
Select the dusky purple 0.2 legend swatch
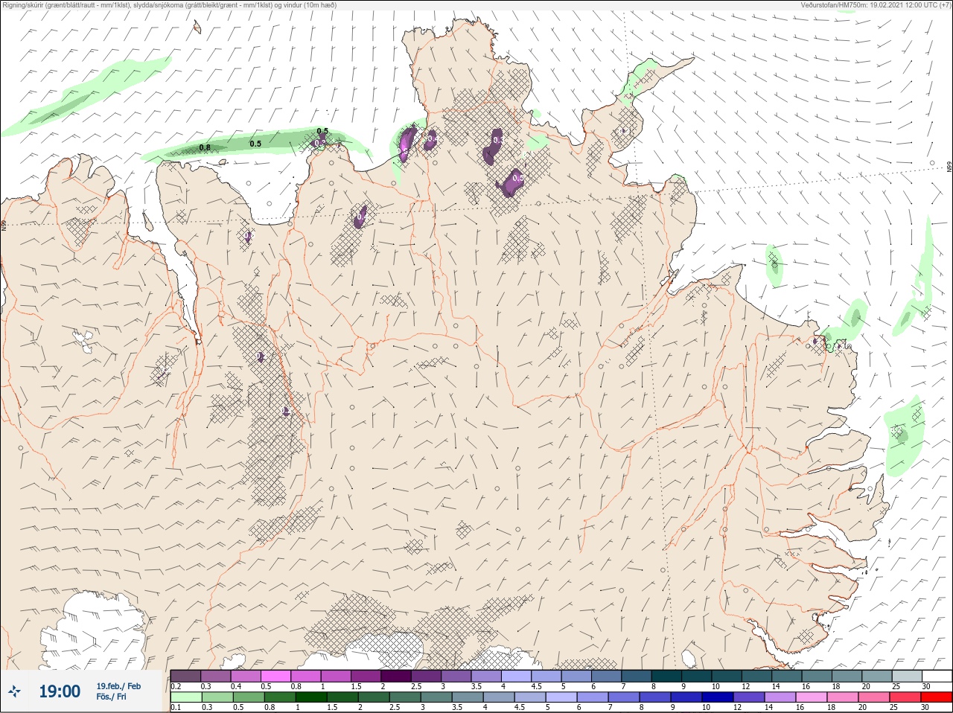[185, 676]
